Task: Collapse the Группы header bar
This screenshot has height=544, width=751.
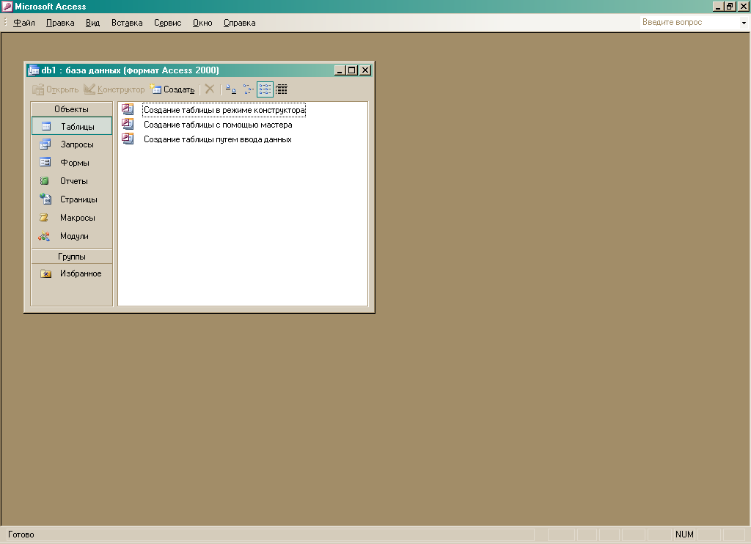Action: pos(72,257)
